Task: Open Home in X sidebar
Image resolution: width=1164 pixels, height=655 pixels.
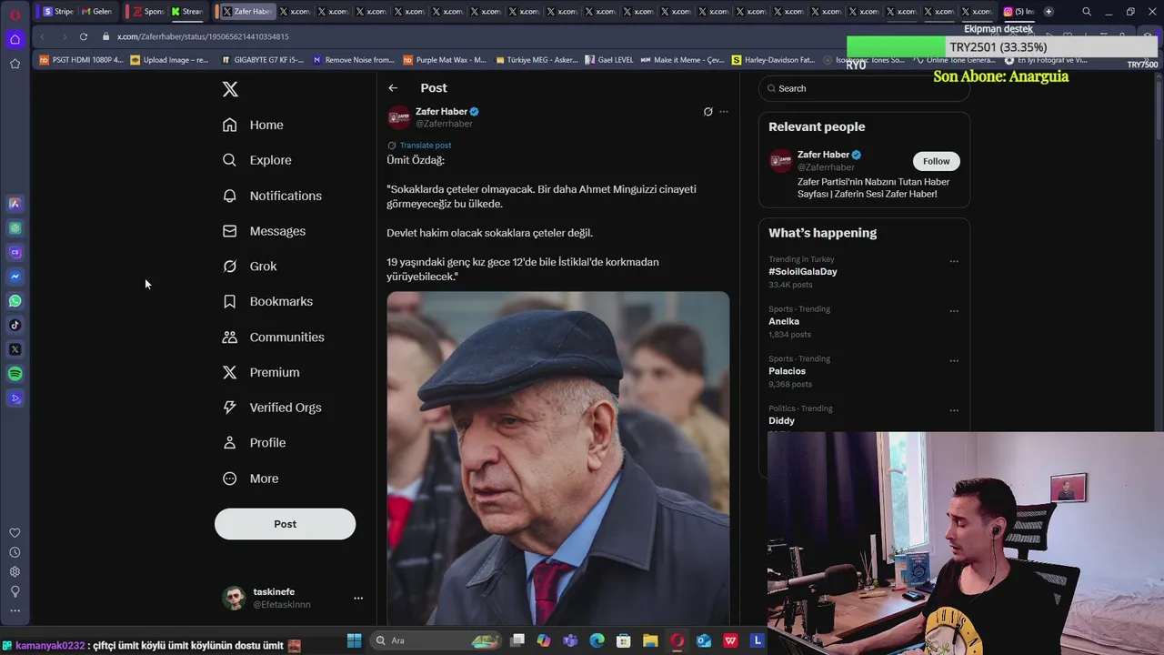Action: 254,125
